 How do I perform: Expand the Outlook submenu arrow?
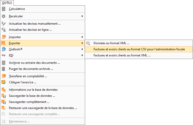pos(82,49)
